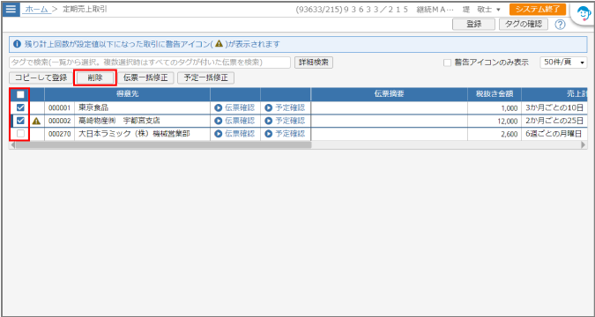Image resolution: width=595 pixels, height=317 pixels.
Task: Open 予定確認 for 東京食品 row
Action: pyautogui.click(x=285, y=107)
